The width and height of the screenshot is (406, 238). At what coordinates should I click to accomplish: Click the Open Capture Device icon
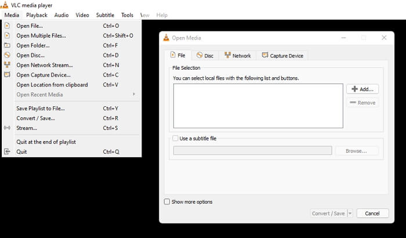7,75
